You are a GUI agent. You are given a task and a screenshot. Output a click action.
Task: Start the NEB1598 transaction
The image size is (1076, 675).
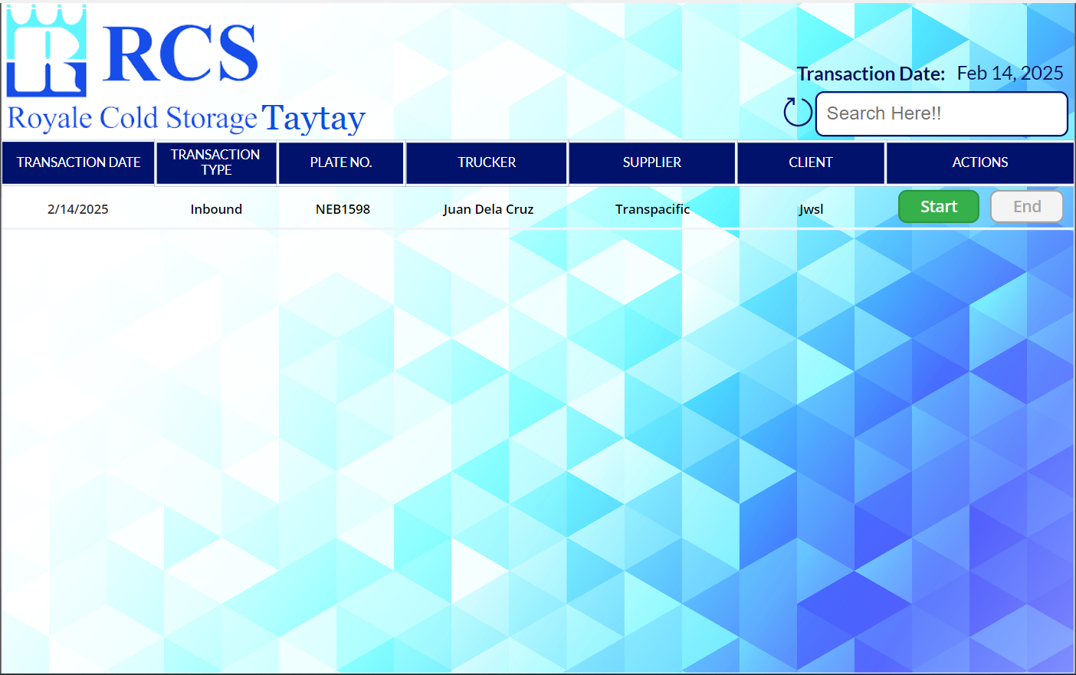pyautogui.click(x=938, y=207)
